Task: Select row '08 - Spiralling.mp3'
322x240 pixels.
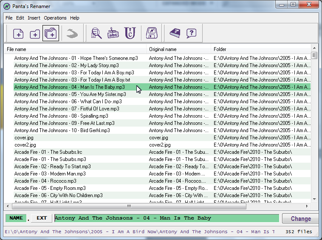Action: point(162,116)
